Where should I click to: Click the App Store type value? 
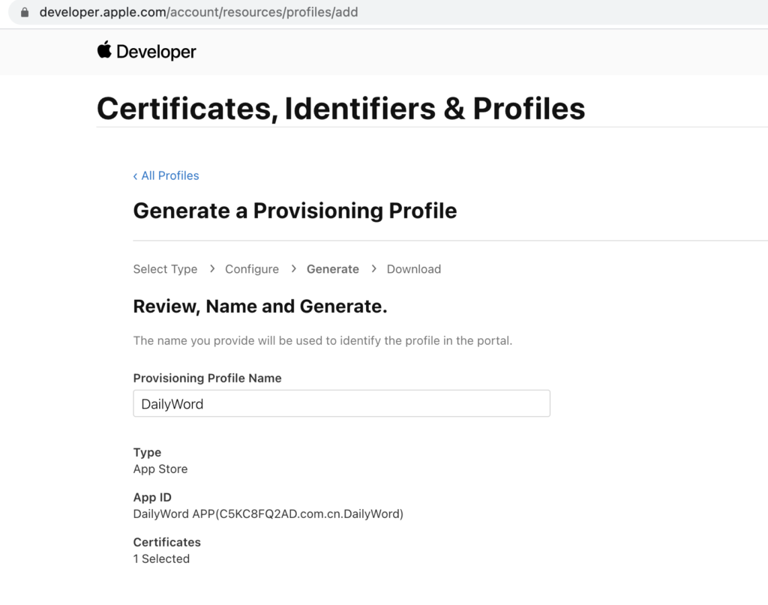[160, 469]
